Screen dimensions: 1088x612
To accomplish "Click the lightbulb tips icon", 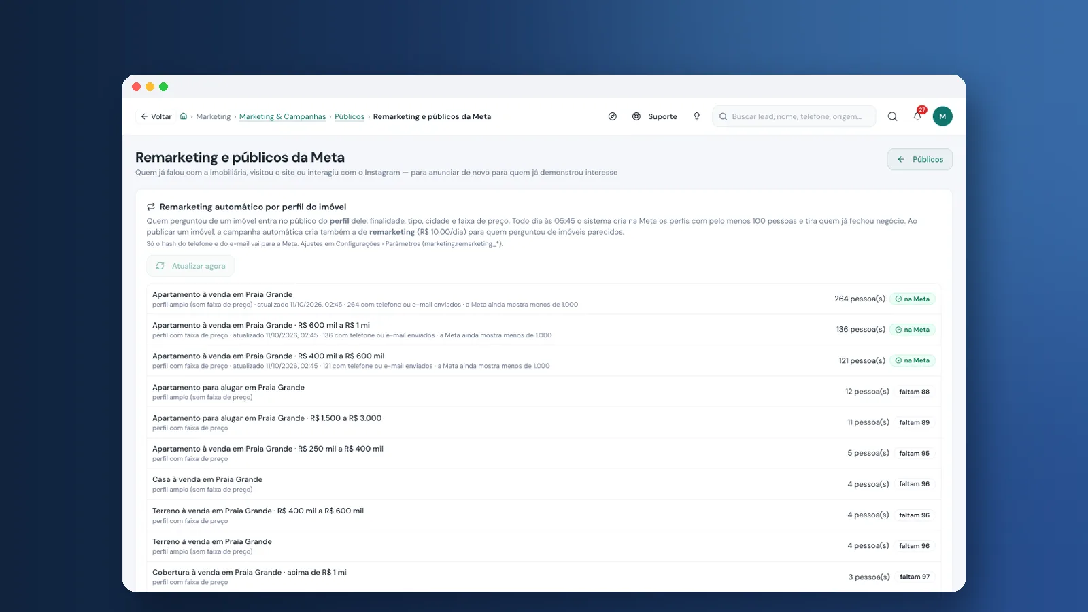I will point(697,116).
